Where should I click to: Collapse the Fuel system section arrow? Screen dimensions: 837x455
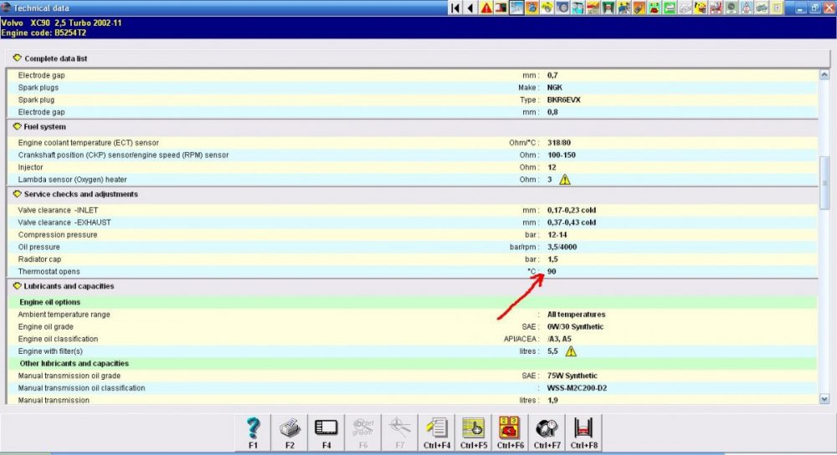[17, 126]
